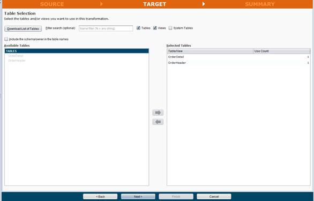Select the TARGET wizard step
The image size is (314, 201).
click(x=154, y=4)
